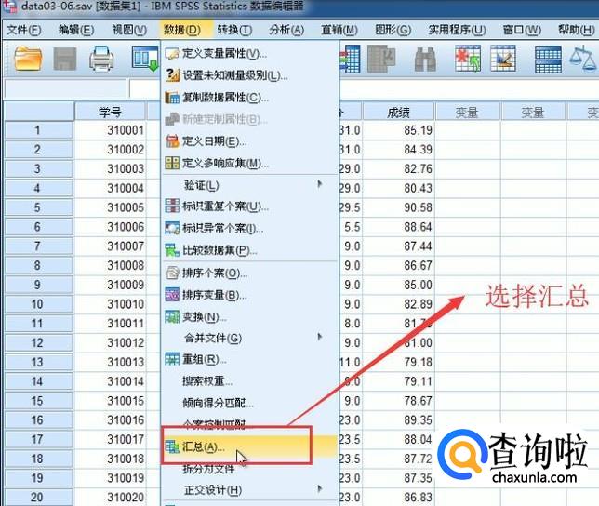Click the gray Variables toolbar icon
Viewport: 599px width, 506px height.
click(x=380, y=59)
